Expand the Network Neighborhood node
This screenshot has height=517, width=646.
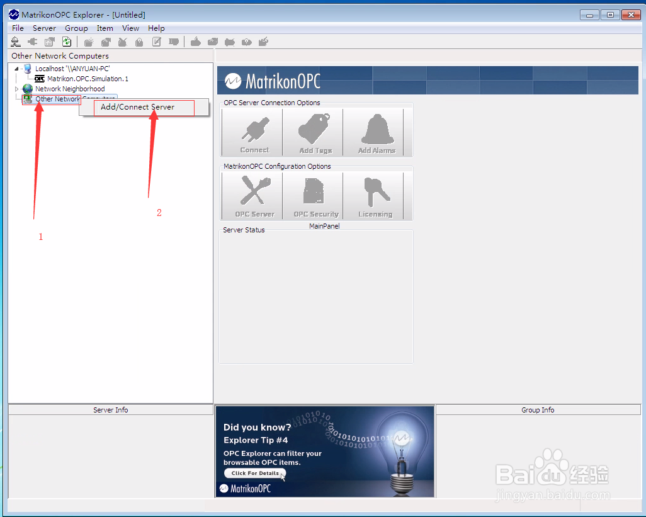click(x=16, y=89)
